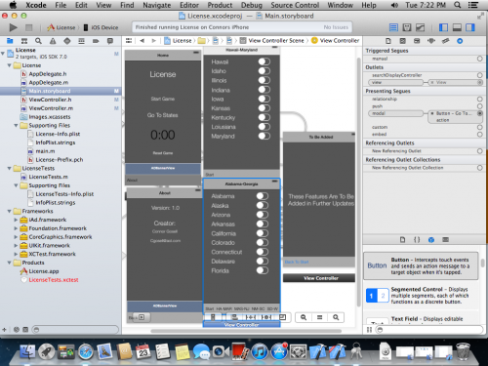The width and height of the screenshot is (488, 366).
Task: Click Start Game button on Home scene
Action: (163, 99)
